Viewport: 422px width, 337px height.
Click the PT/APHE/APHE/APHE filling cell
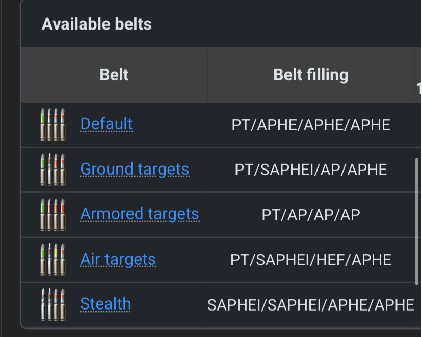click(311, 125)
